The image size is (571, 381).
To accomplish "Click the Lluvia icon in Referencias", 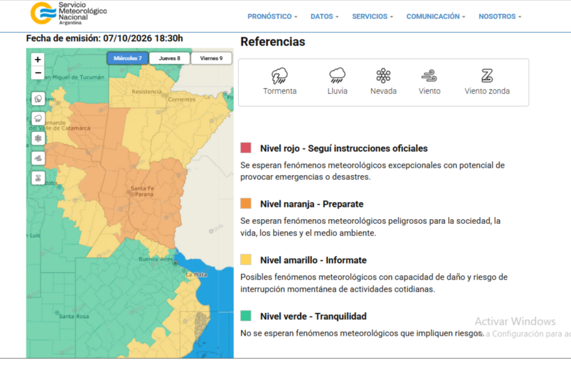I will [337, 75].
